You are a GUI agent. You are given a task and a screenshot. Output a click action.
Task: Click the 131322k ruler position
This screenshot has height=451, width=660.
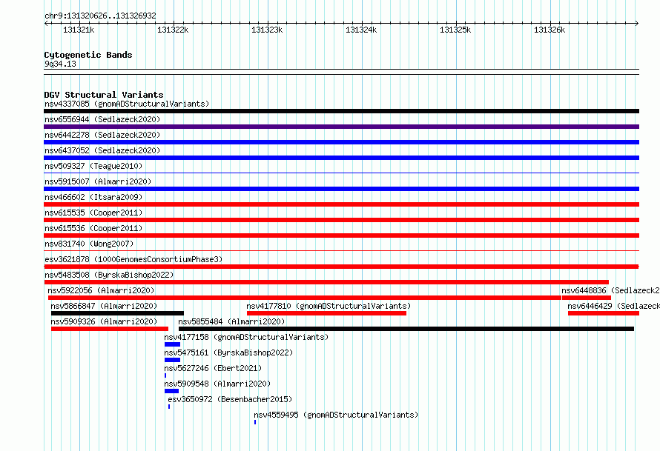pyautogui.click(x=173, y=30)
